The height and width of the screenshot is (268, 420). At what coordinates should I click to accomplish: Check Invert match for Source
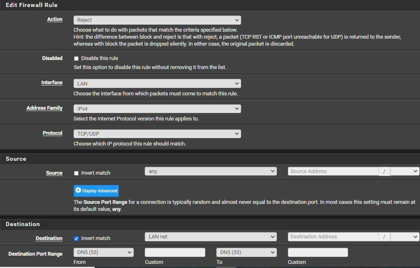pos(77,173)
